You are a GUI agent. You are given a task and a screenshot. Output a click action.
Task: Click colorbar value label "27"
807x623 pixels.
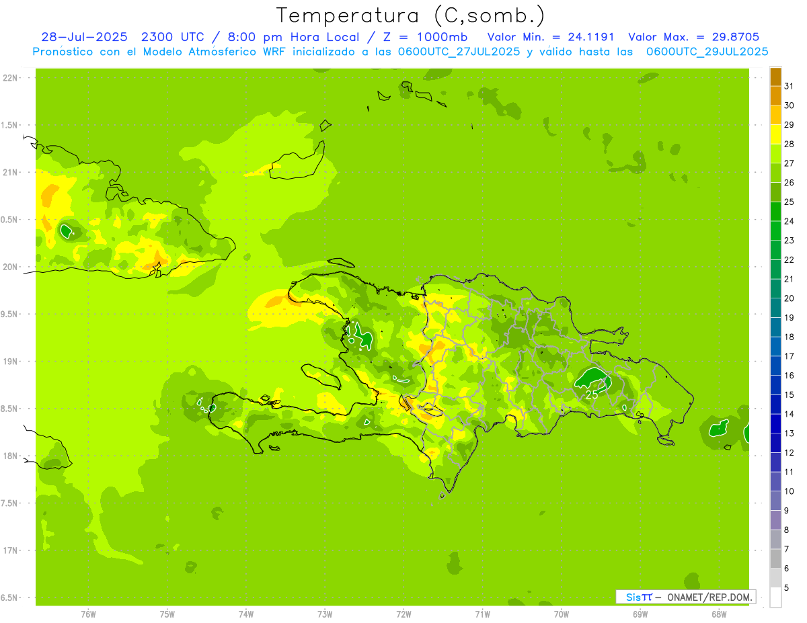(x=790, y=163)
